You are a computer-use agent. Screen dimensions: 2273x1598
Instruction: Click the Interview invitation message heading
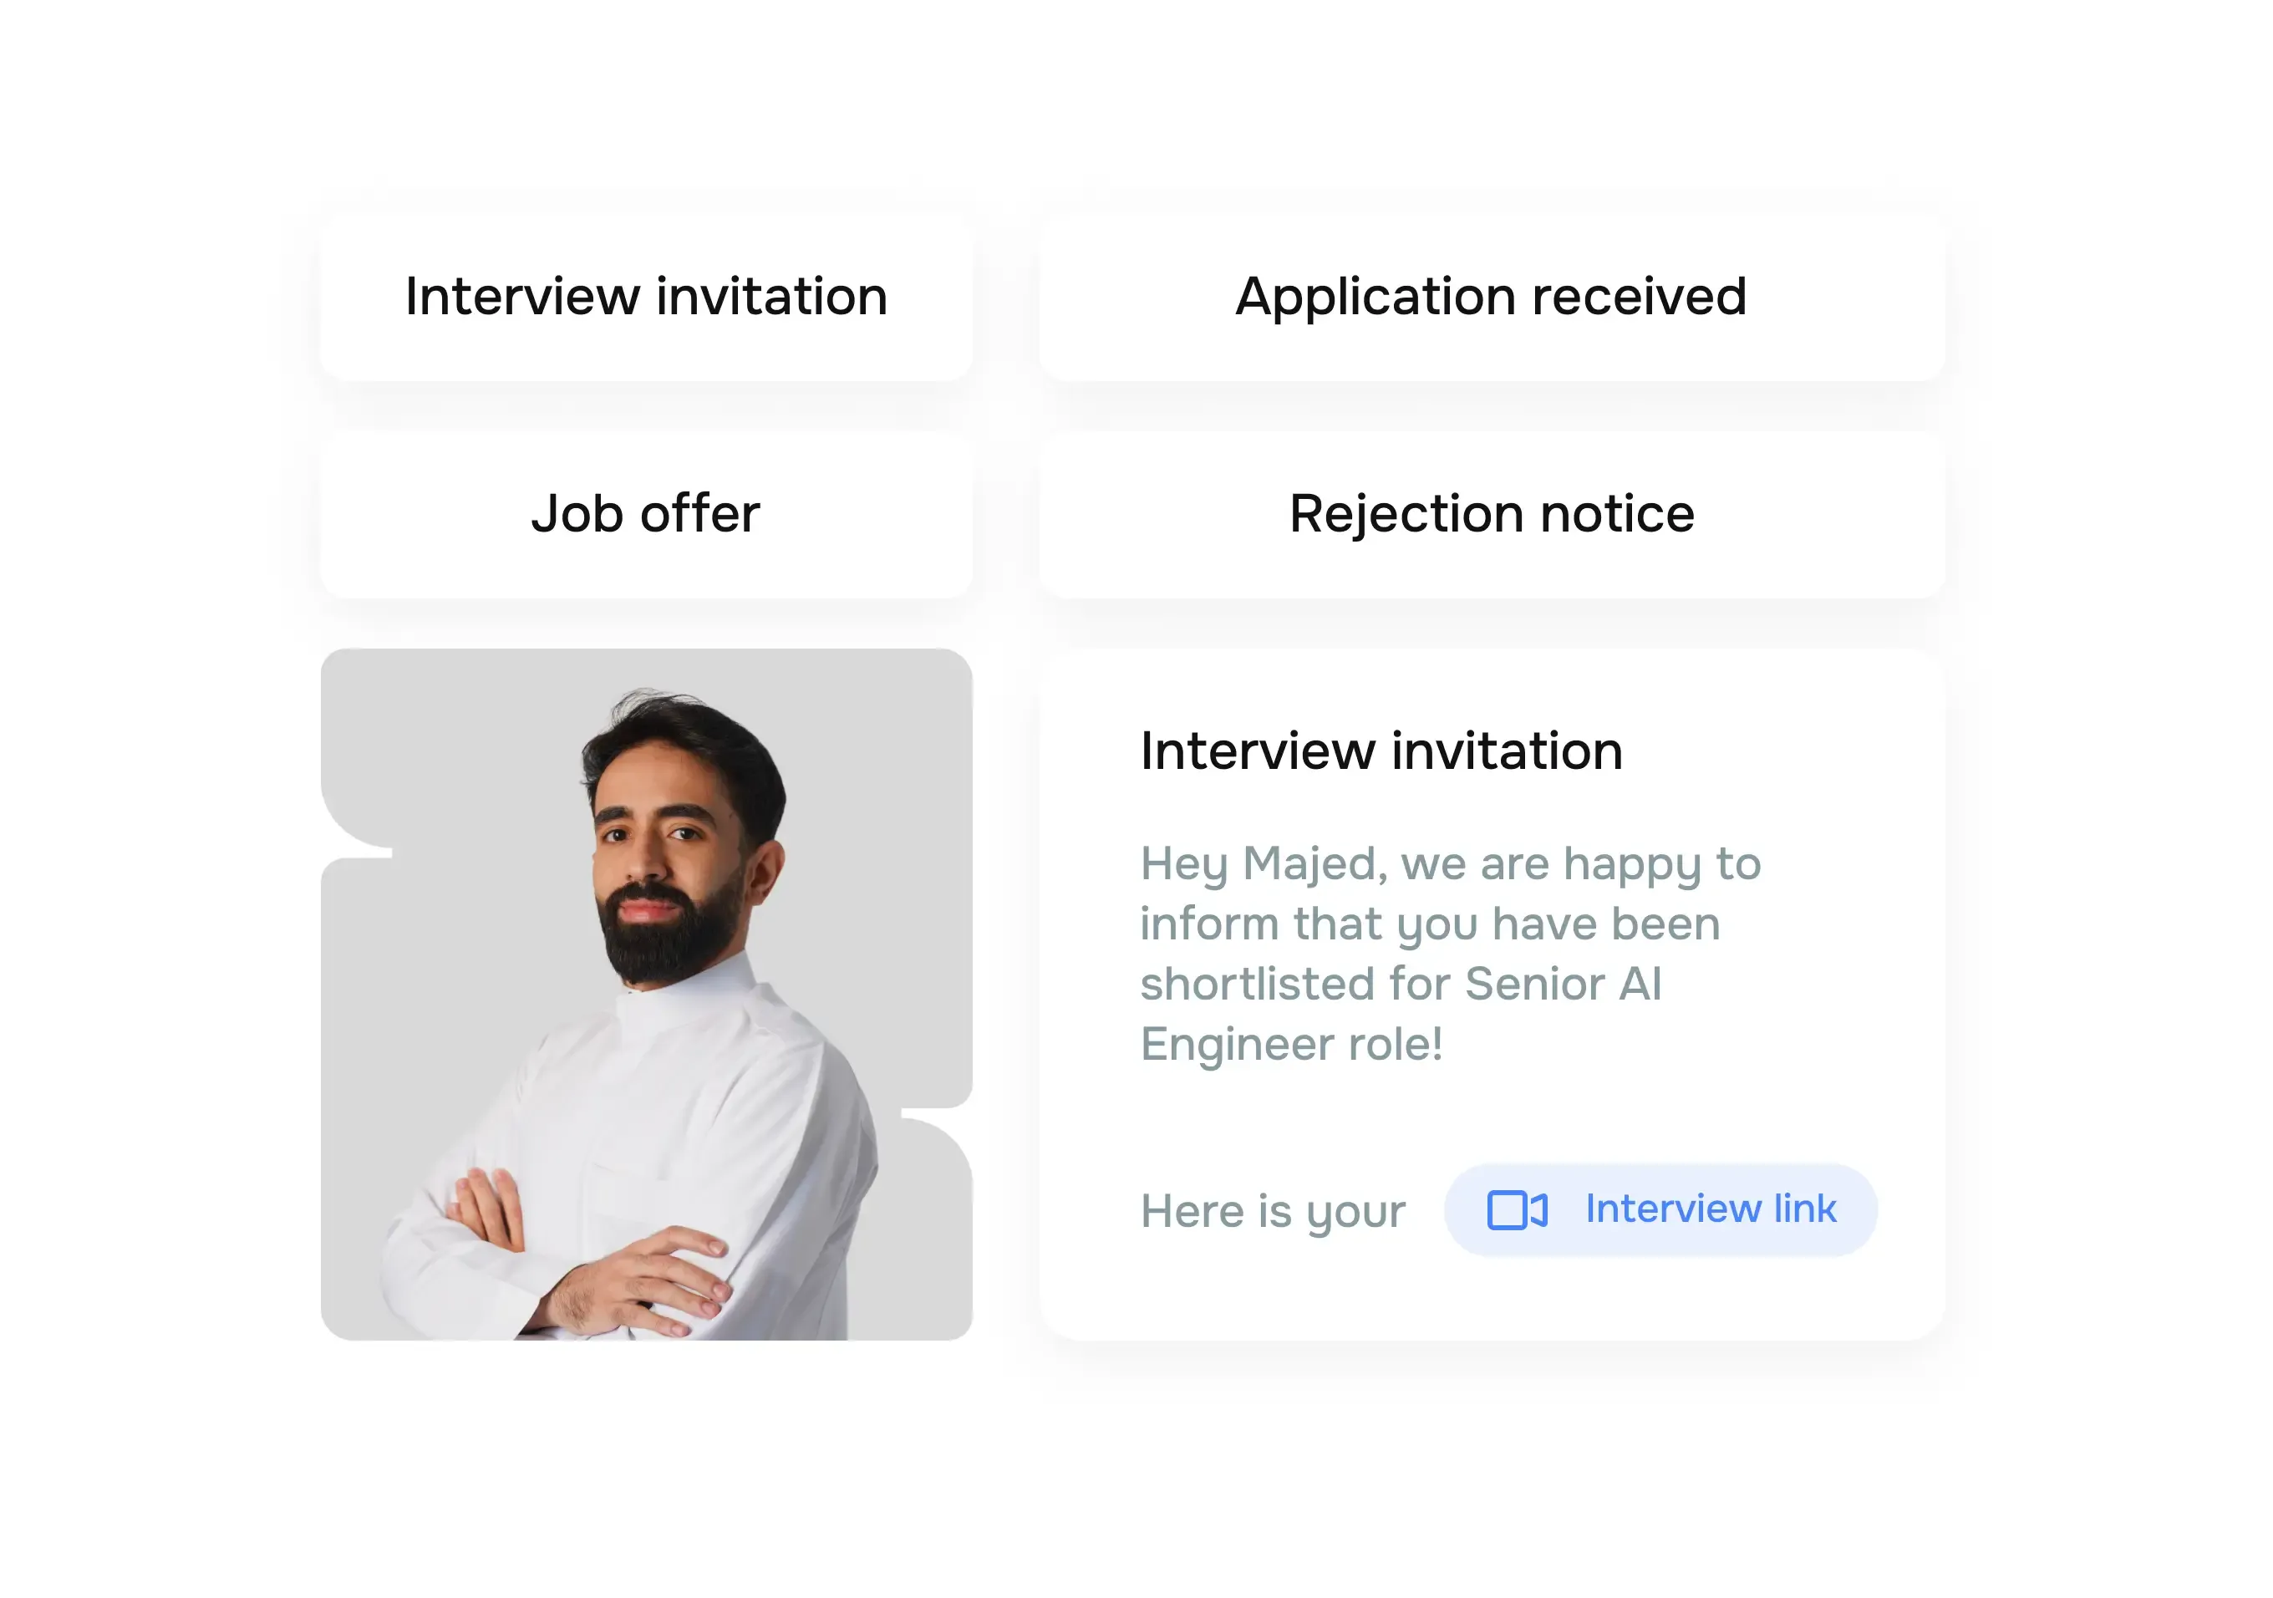(x=1381, y=751)
